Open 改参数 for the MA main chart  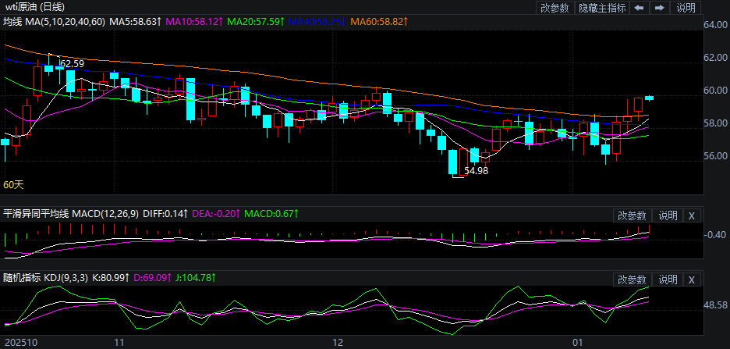(x=555, y=8)
